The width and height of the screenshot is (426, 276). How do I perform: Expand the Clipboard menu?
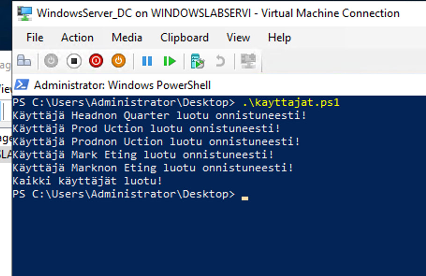184,37
